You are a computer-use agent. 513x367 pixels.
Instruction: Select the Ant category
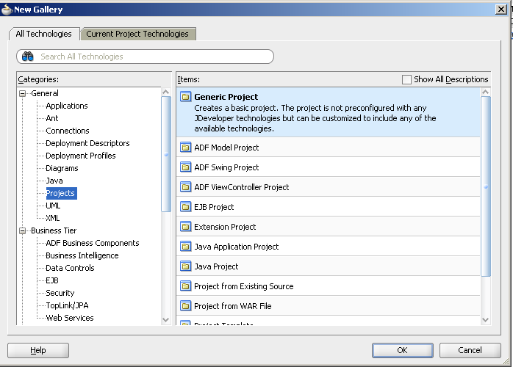click(x=52, y=118)
